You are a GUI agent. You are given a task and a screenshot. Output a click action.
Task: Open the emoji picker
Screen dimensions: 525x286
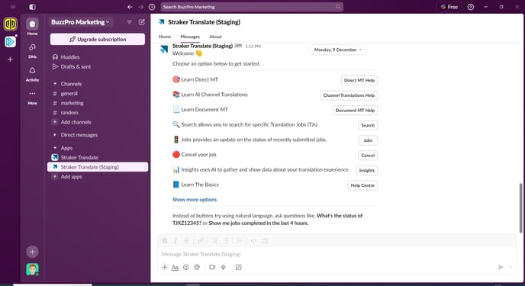click(x=186, y=267)
